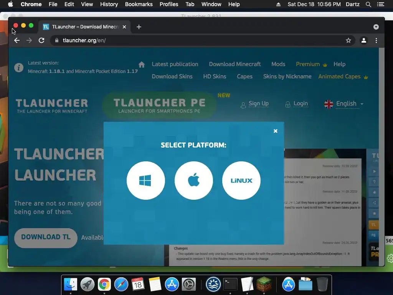Select the Windows platform icon
This screenshot has width=393, height=295.
pyautogui.click(x=145, y=181)
